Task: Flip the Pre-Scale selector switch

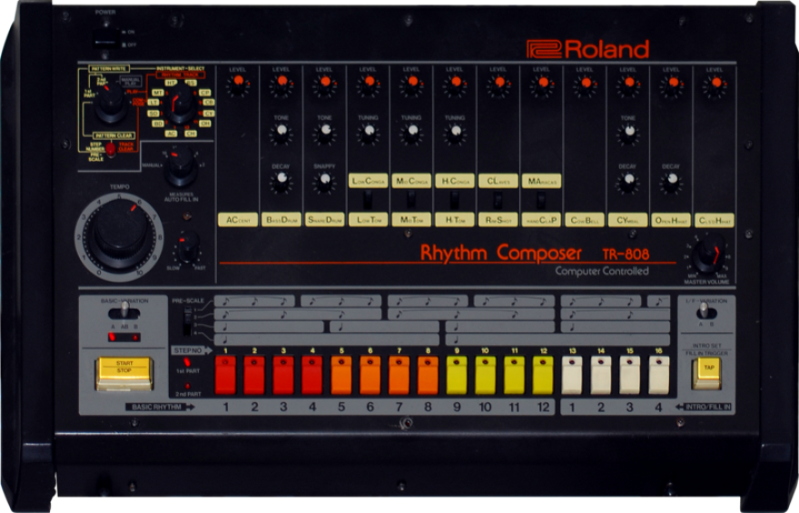Action: tap(188, 321)
